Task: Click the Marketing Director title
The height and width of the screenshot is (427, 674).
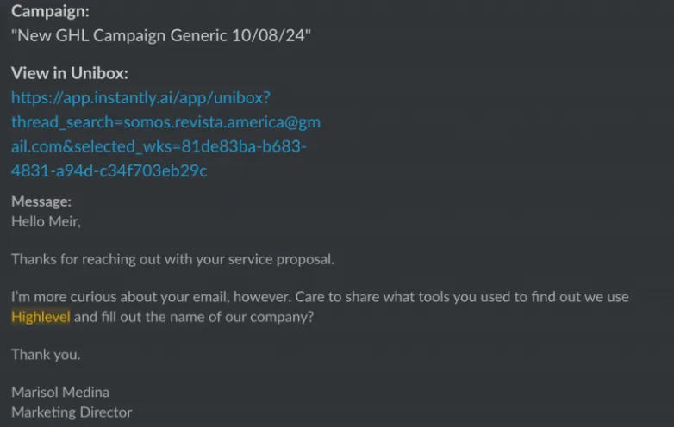Action: pyautogui.click(x=72, y=412)
